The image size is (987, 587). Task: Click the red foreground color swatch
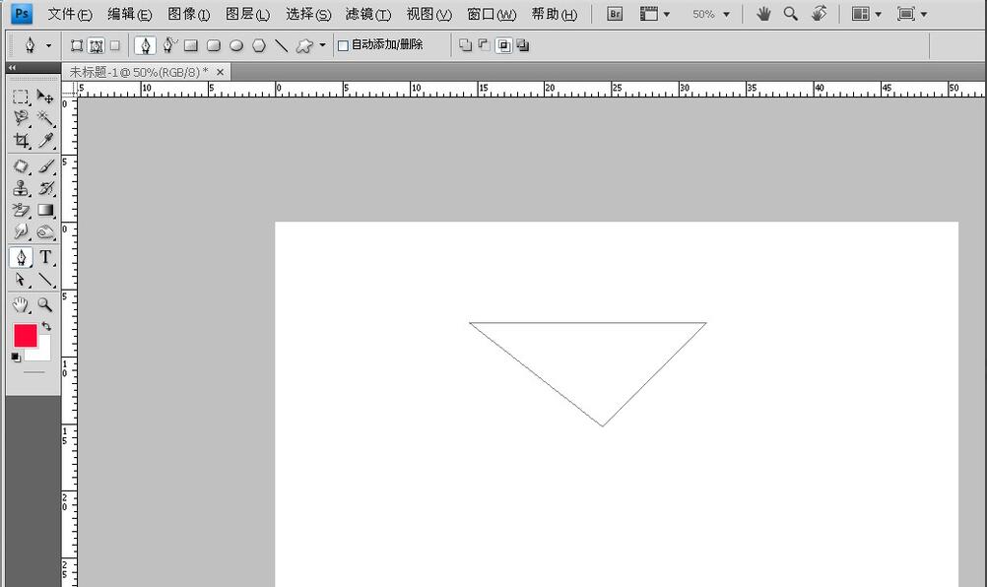[x=25, y=336]
